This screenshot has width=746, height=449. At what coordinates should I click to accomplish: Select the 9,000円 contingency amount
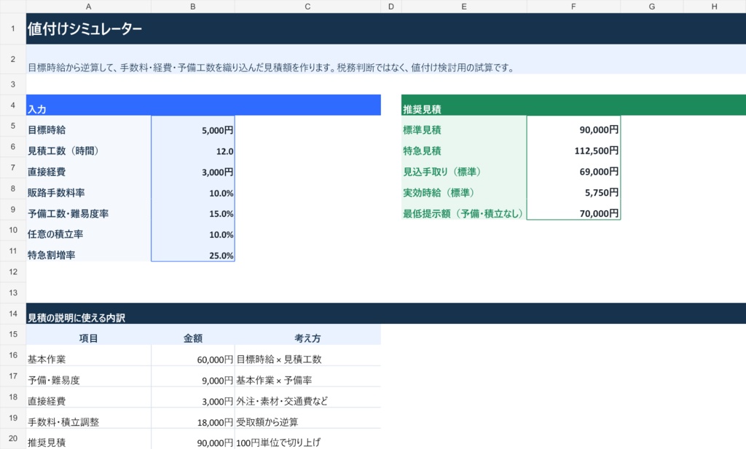pos(192,376)
